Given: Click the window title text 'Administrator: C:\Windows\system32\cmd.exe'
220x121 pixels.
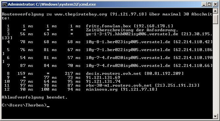Looking at the screenshot, I should tap(52, 4).
